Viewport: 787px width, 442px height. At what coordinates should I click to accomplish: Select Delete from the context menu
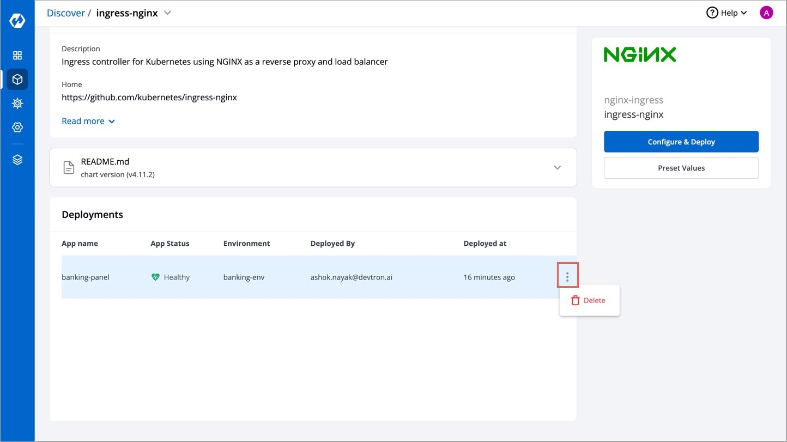(x=589, y=300)
